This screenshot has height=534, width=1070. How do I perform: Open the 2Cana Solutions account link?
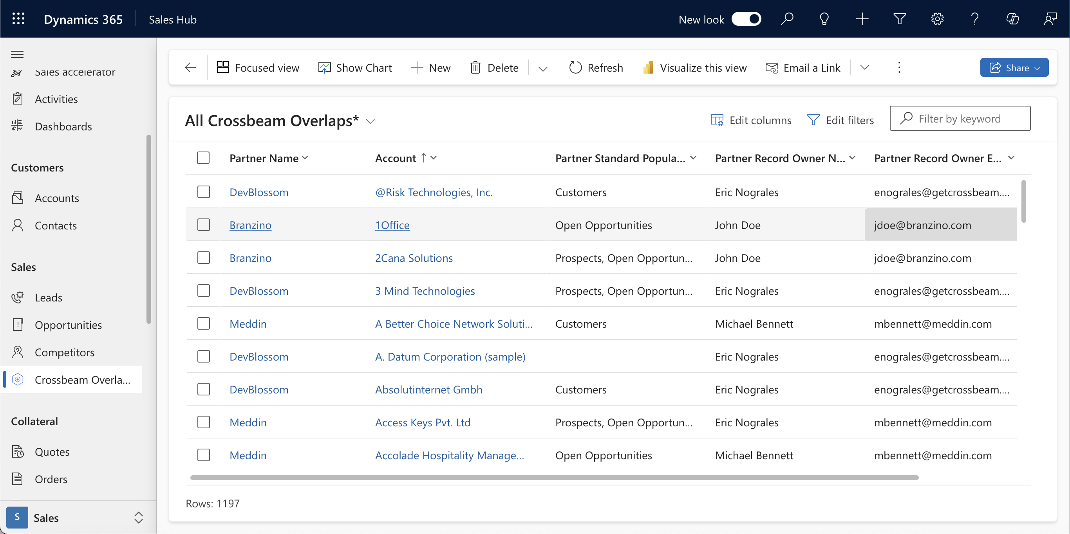(413, 258)
